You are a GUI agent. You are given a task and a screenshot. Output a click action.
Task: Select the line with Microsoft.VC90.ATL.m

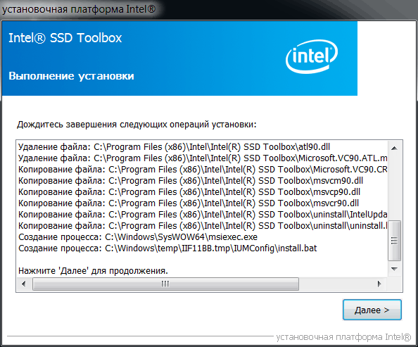[x=203, y=158]
